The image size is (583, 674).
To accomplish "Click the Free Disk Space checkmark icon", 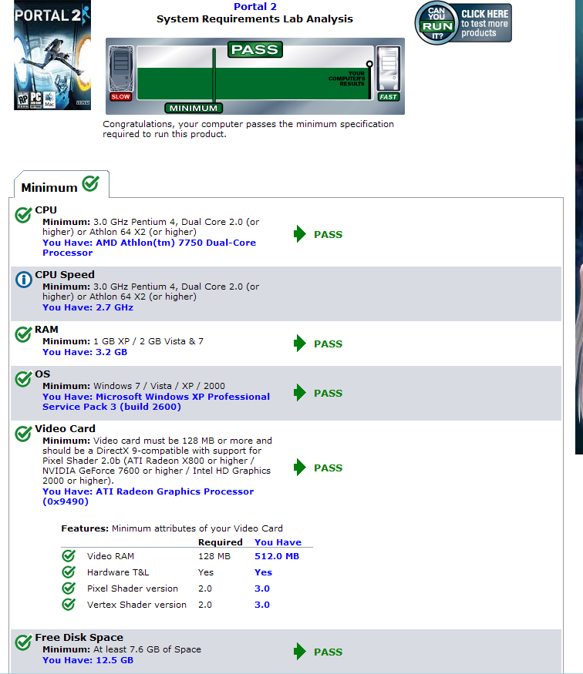I will pyautogui.click(x=23, y=642).
